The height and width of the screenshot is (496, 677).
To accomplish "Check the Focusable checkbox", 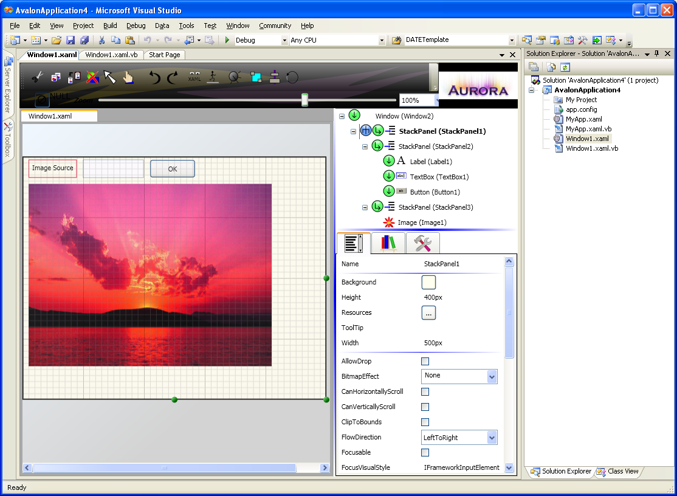I will [x=425, y=453].
